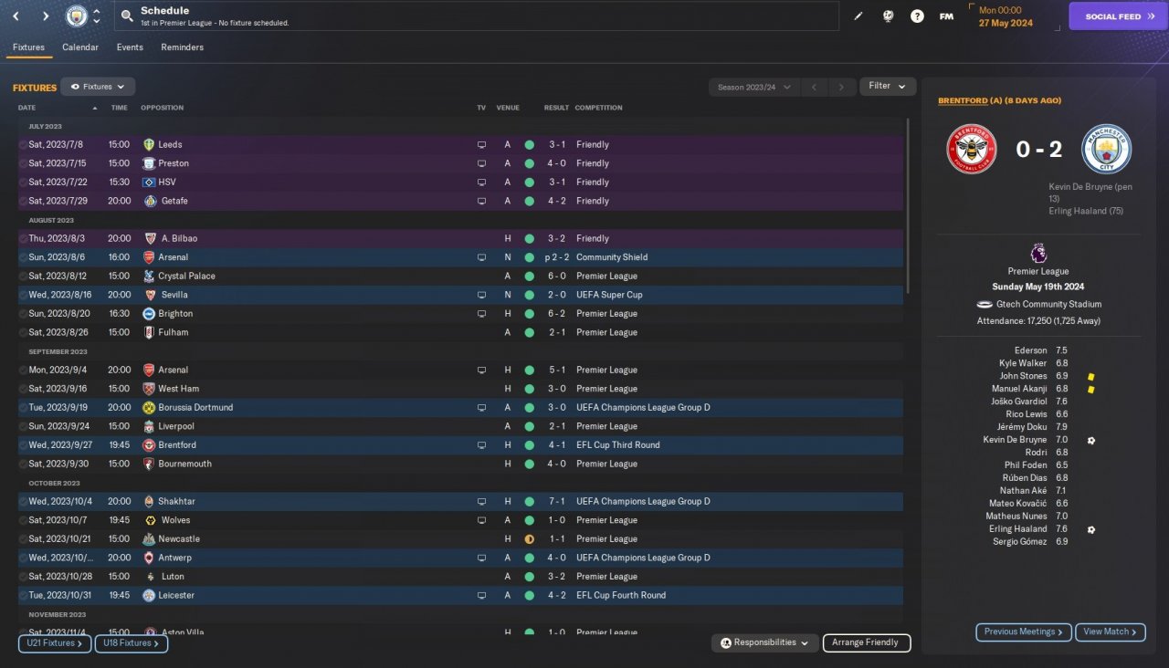Viewport: 1169px width, 668px height.
Task: Toggle the reminder circle on Luton row
Action: [23, 576]
